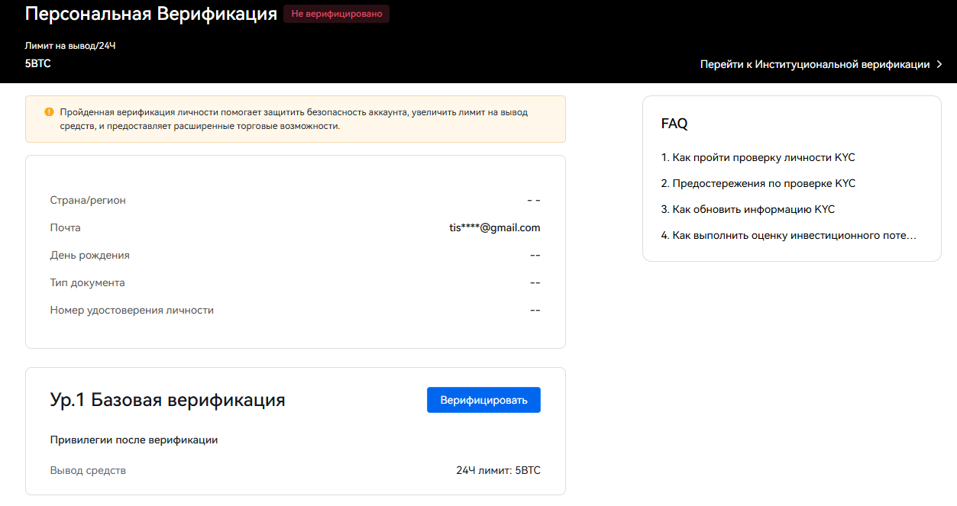The image size is (957, 506).
Task: Click the День рождения row placeholder
Action: [534, 255]
